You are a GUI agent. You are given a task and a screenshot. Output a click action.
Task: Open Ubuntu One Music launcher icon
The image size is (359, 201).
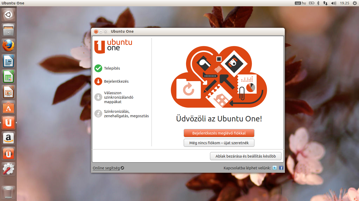(8, 154)
